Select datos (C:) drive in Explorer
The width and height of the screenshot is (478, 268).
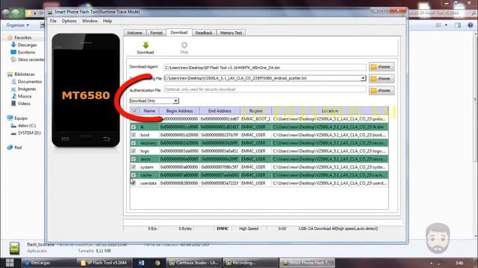coord(27,126)
